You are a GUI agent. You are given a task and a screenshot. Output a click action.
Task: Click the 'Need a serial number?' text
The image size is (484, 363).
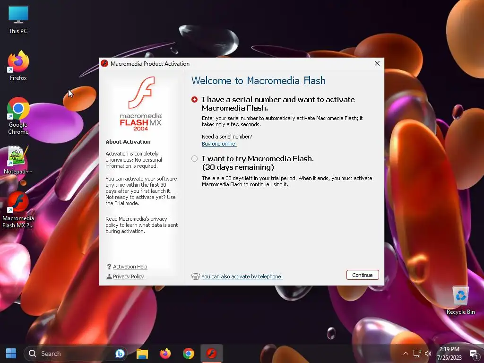227,137
